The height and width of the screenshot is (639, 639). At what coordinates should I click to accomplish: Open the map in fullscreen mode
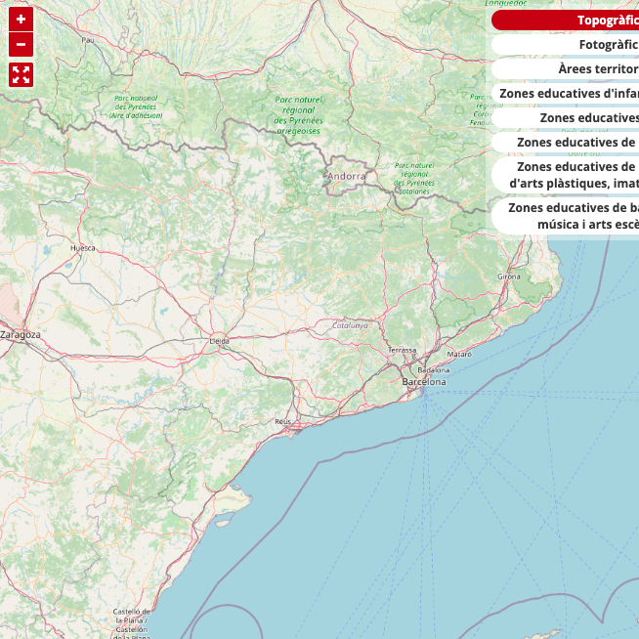[x=21, y=74]
